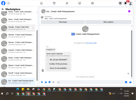Open the emoji picker in message box
Screen dimensions: 136x100
pos(126,82)
